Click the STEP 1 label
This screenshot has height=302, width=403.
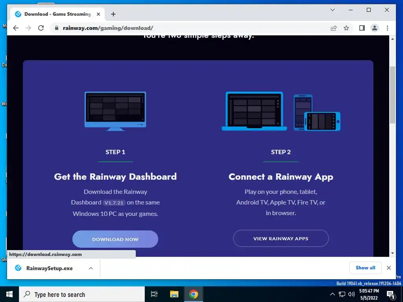coord(115,152)
